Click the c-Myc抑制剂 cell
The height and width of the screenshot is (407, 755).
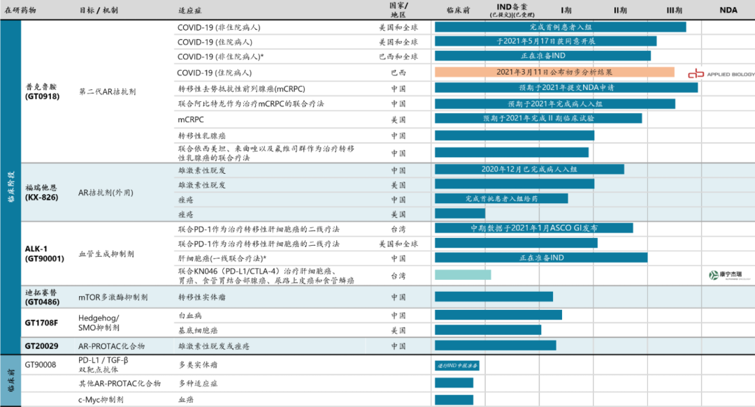click(x=101, y=399)
